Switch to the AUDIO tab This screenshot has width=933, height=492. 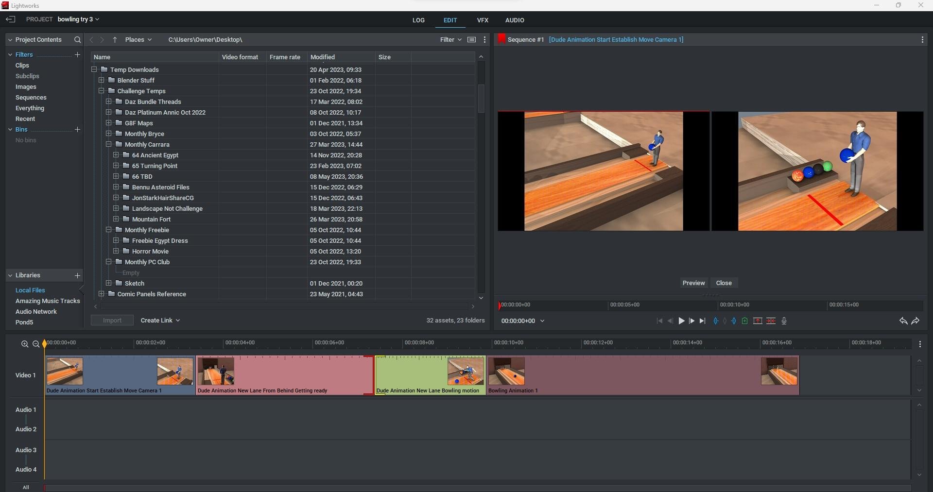pos(515,20)
